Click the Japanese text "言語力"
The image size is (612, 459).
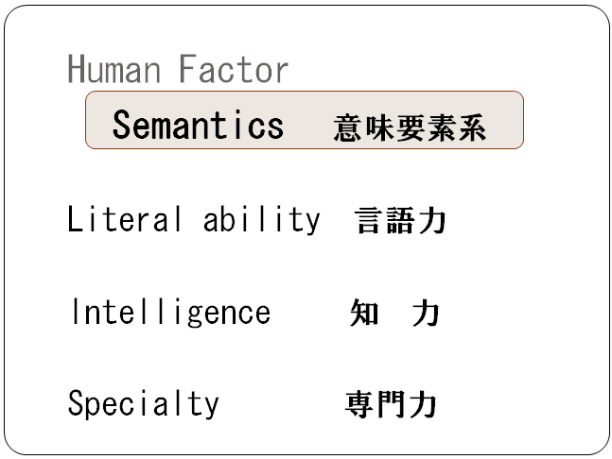[x=400, y=221]
